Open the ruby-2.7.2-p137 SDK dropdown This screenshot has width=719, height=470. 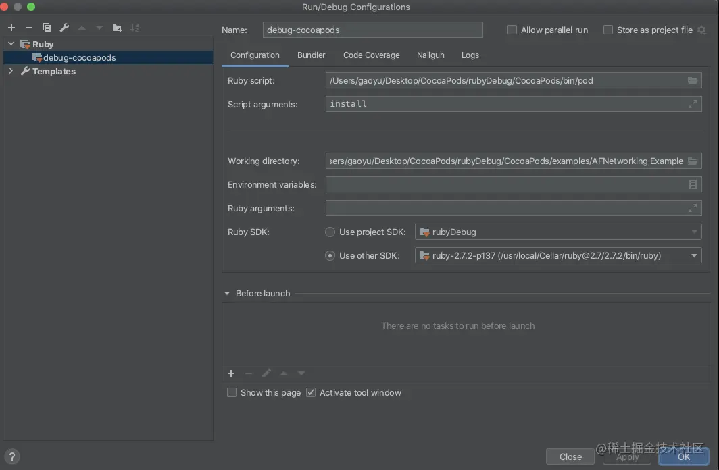tap(558, 256)
